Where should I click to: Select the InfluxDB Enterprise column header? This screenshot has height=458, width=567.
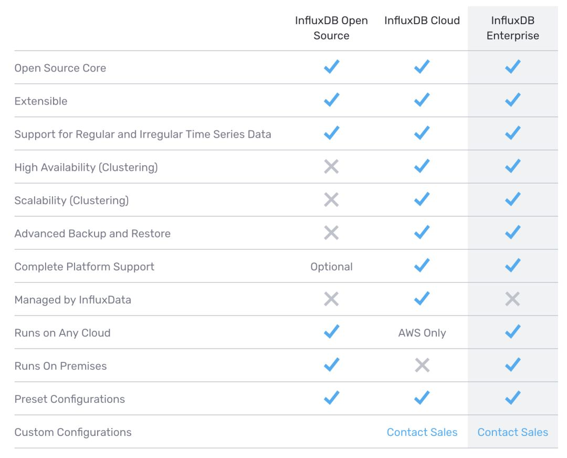[x=512, y=28]
